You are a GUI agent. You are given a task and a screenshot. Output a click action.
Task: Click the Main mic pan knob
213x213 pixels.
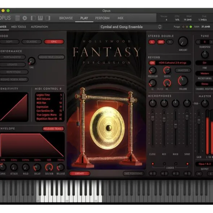[175, 103]
